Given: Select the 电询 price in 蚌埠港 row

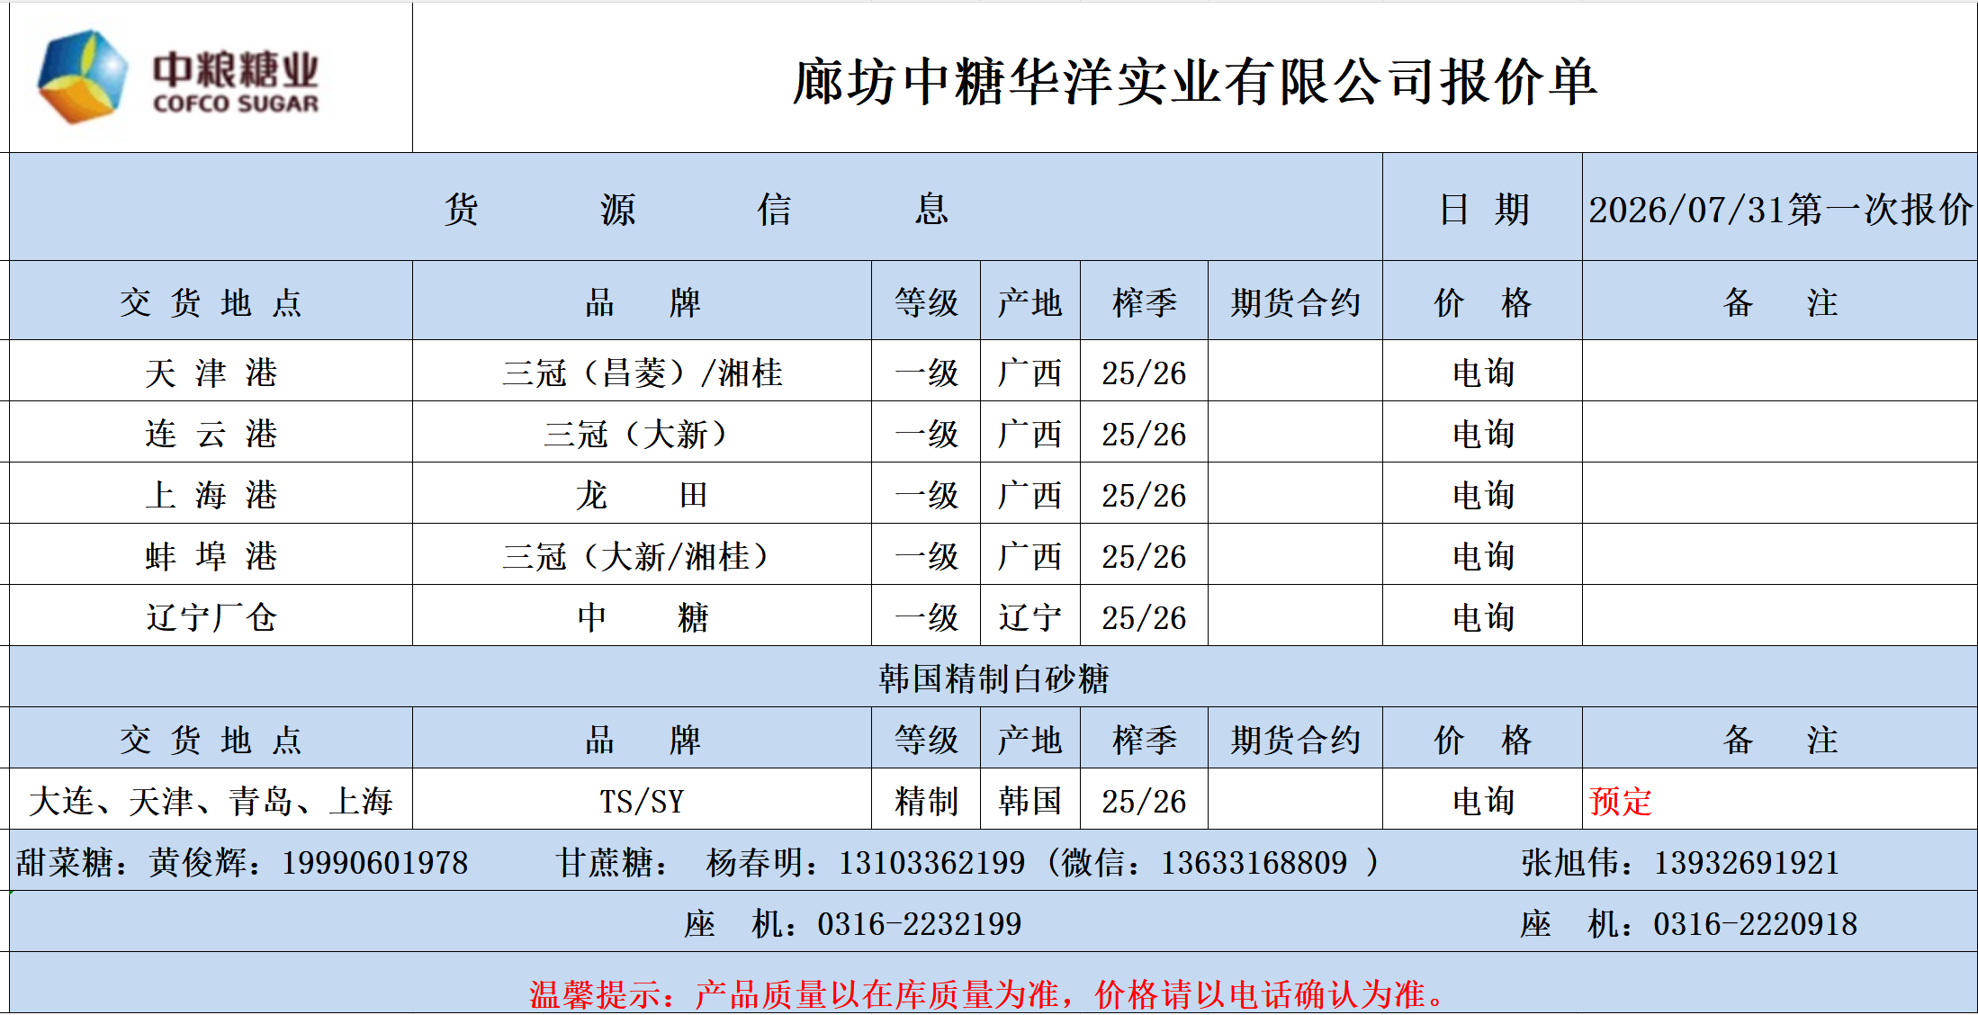Looking at the screenshot, I should point(1482,554).
